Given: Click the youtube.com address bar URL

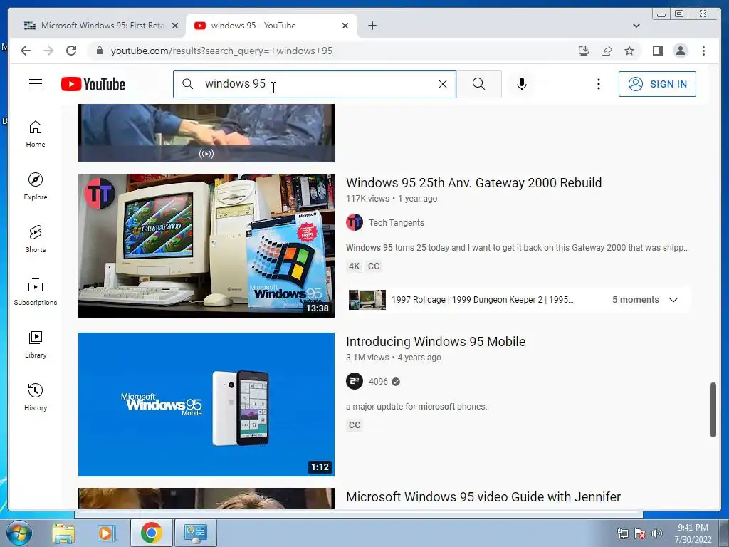Looking at the screenshot, I should point(221,51).
